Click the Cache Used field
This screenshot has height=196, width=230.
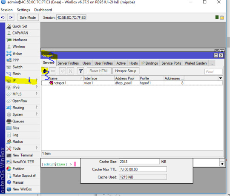tap(143, 177)
